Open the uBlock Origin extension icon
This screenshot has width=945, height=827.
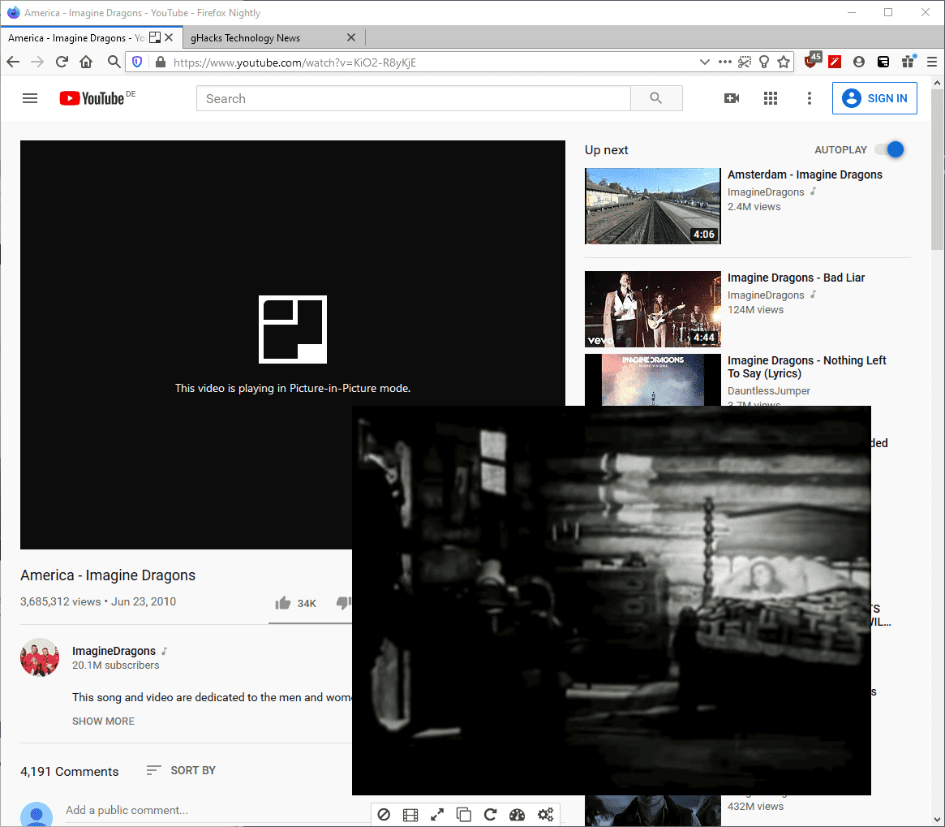[x=813, y=60]
